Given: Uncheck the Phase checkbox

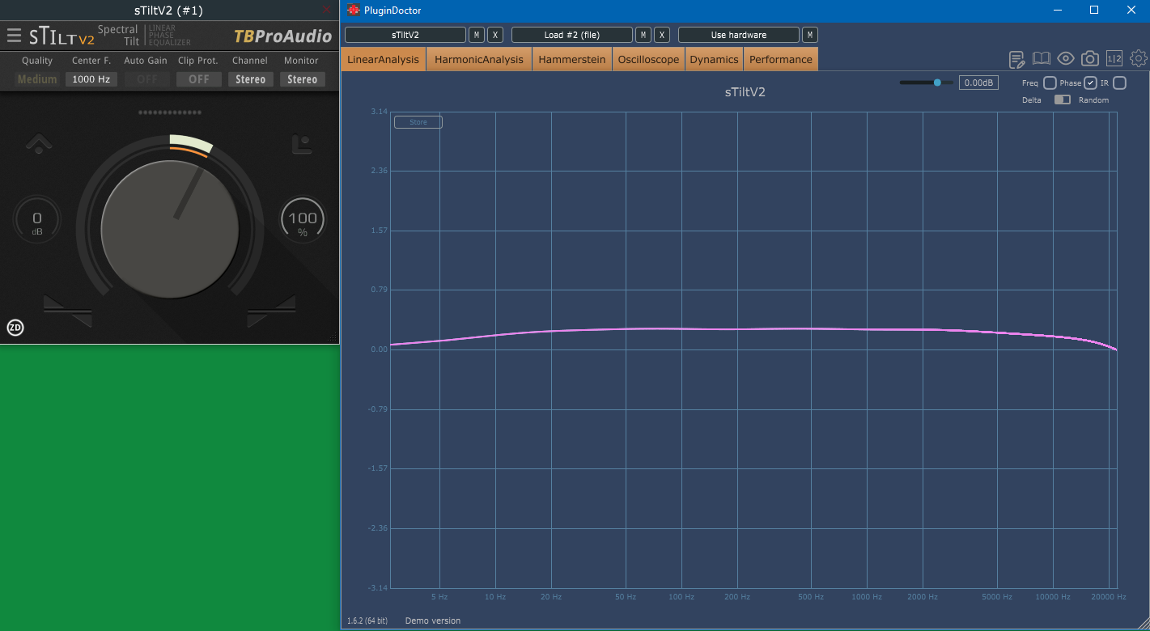Looking at the screenshot, I should [x=1090, y=83].
